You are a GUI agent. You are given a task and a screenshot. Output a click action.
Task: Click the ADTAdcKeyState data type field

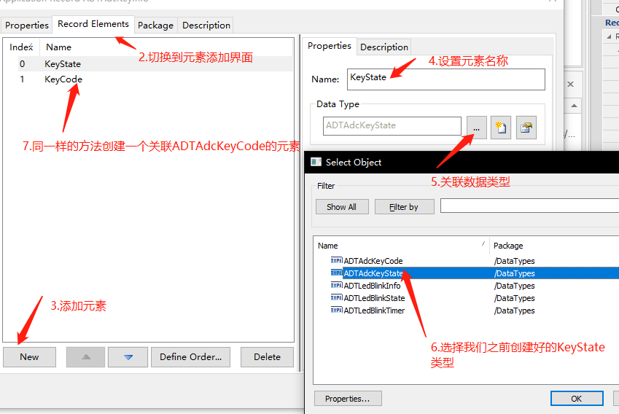(x=392, y=126)
